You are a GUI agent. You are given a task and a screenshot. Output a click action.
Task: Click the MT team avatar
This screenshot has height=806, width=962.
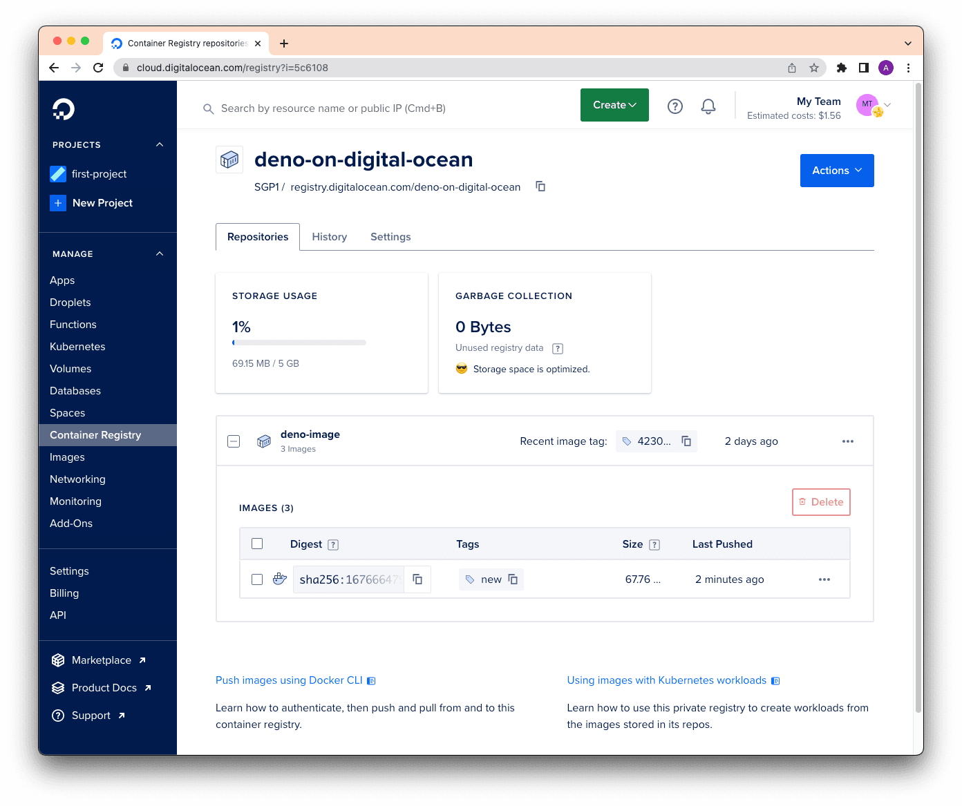point(869,105)
